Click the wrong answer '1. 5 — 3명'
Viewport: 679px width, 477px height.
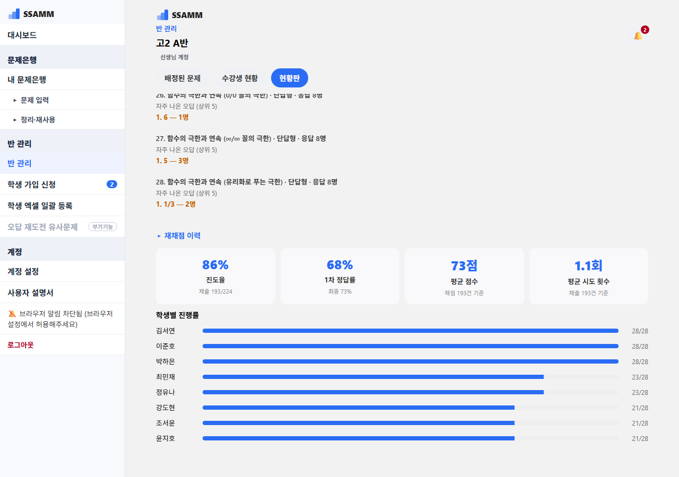(172, 161)
